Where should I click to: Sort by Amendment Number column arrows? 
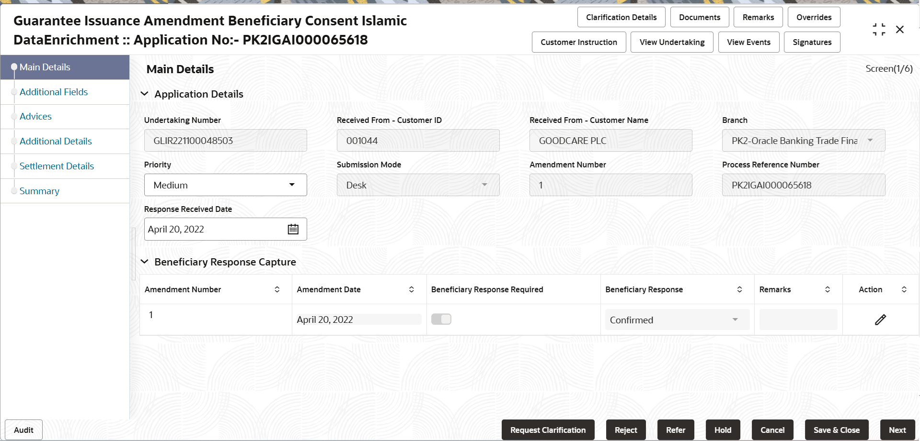277,289
